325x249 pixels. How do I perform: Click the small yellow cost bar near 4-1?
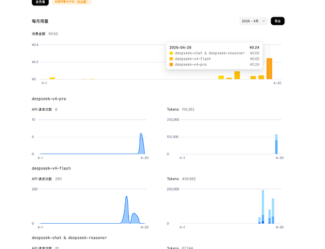tap(52, 78)
